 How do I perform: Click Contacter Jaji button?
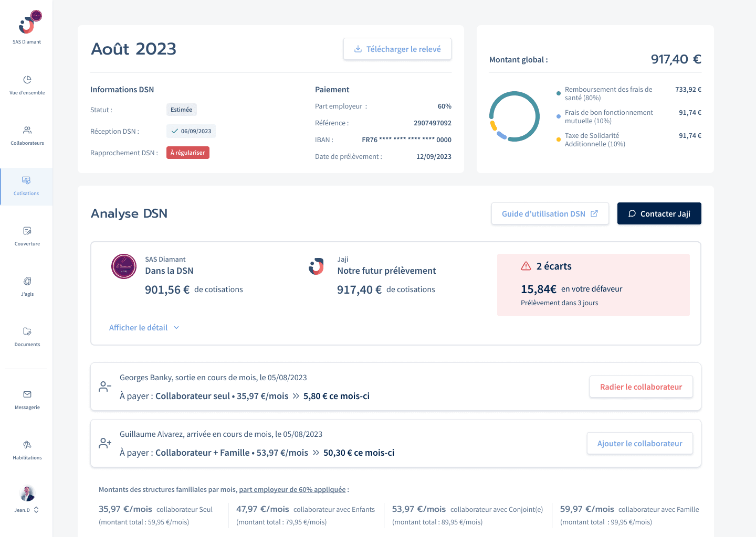click(x=659, y=213)
